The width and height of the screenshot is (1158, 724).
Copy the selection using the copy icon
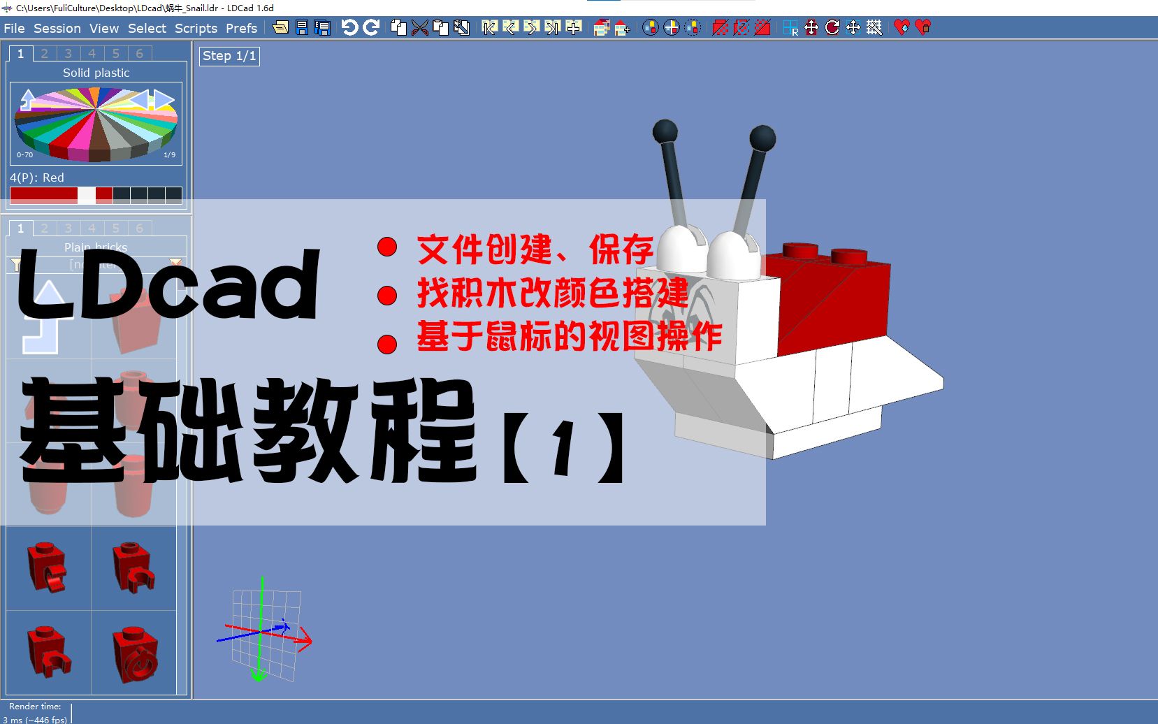[x=398, y=27]
